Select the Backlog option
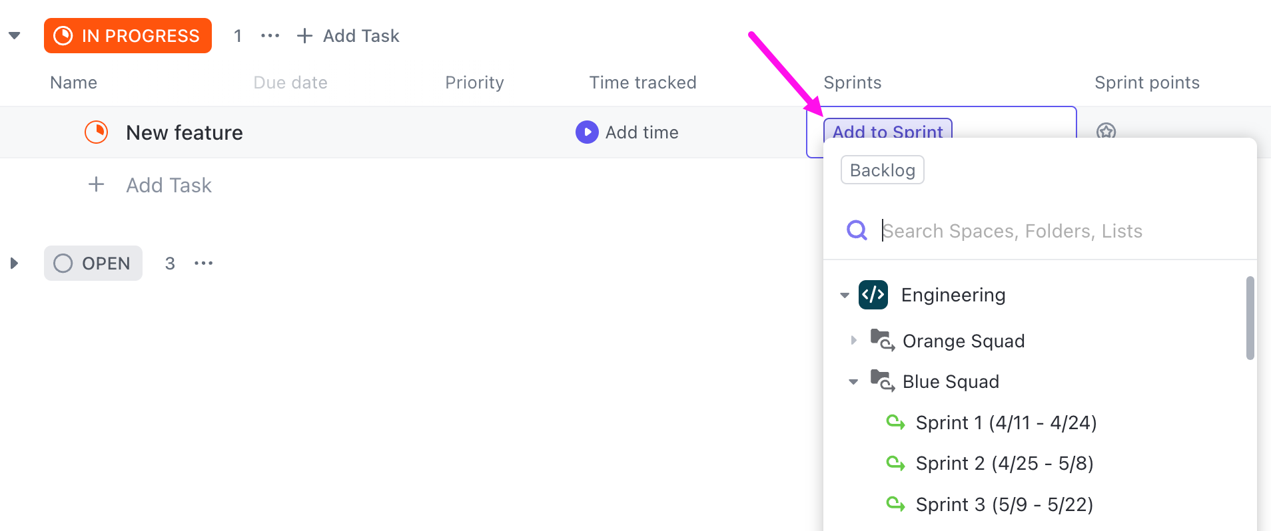 881,170
